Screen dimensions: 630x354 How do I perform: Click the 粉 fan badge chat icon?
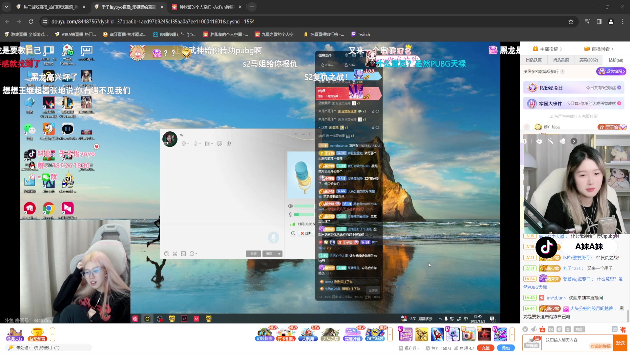(x=551, y=329)
